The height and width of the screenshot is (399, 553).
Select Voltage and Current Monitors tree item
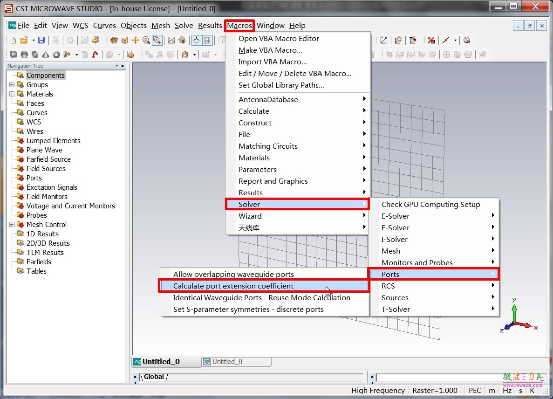70,206
